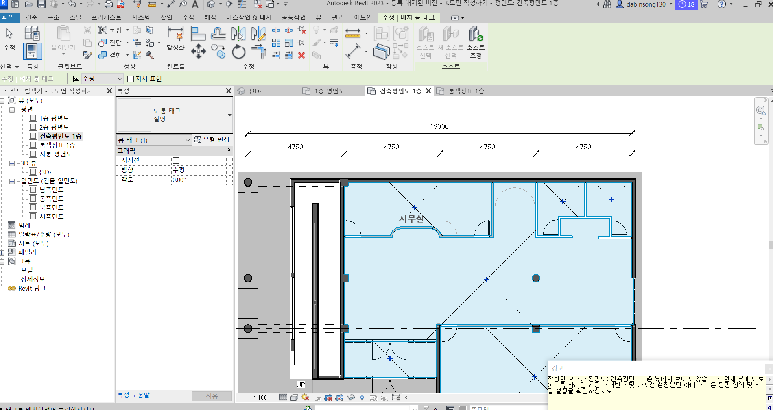Click the Edit Type button
This screenshot has width=773, height=410.
point(212,139)
